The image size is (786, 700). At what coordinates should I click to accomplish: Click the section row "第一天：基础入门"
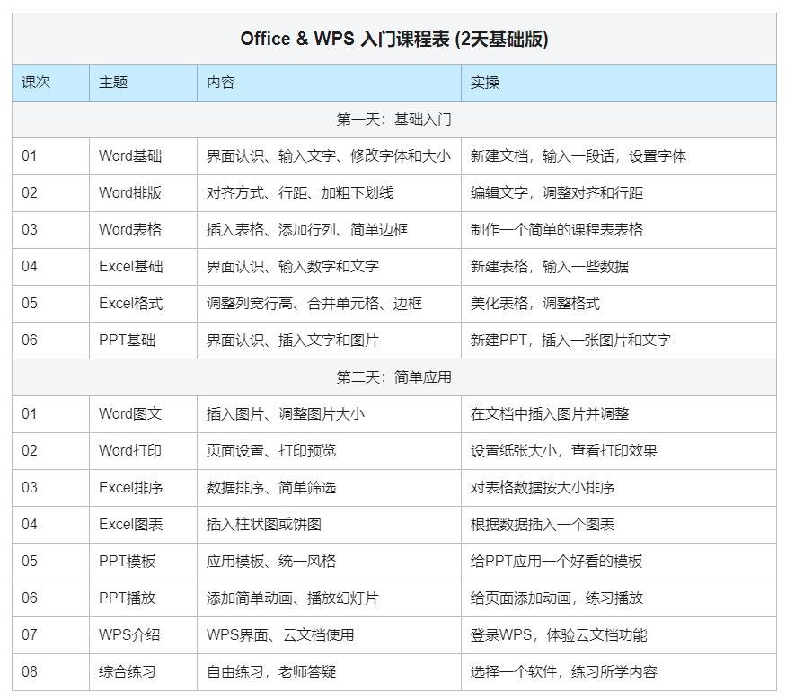394,120
